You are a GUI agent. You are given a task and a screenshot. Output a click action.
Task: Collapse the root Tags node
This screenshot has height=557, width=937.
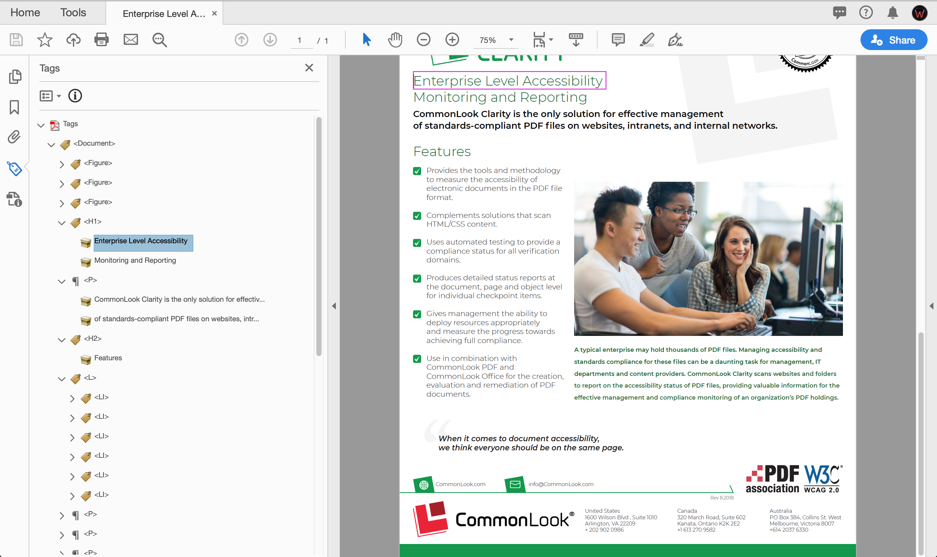(41, 125)
